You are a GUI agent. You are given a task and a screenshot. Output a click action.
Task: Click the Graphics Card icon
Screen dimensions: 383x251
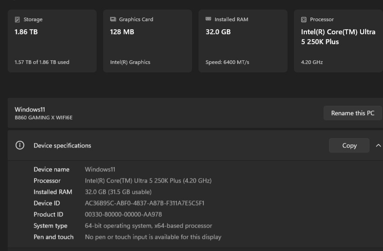click(113, 19)
